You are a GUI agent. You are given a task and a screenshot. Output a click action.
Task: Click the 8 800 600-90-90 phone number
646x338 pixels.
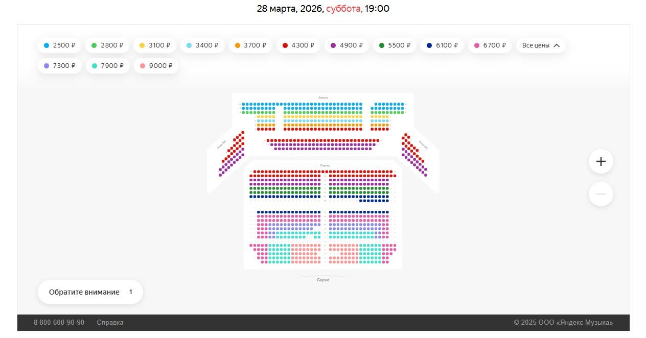tap(59, 323)
